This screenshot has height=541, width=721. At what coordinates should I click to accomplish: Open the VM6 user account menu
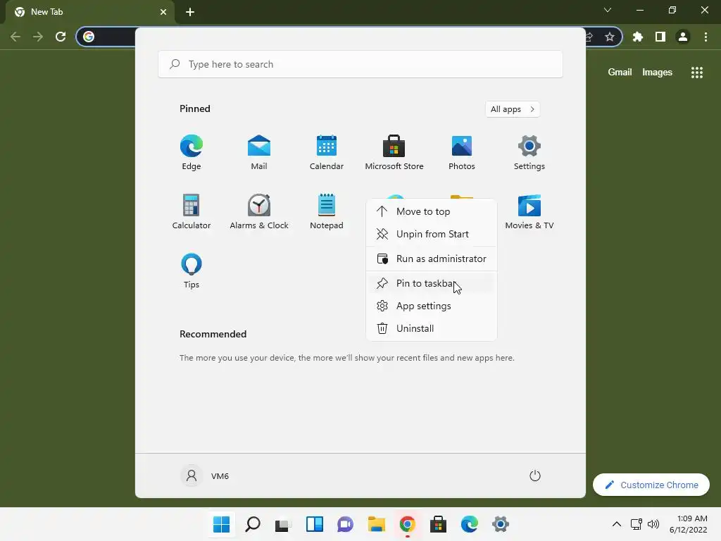205,475
